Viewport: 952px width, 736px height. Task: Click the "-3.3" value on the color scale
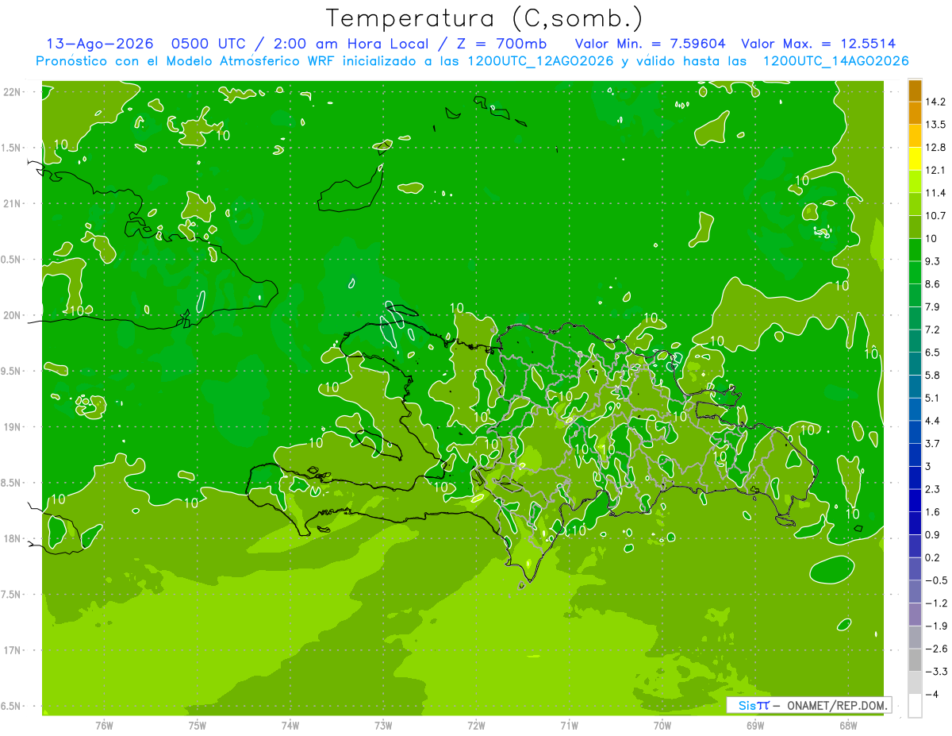coord(935,672)
